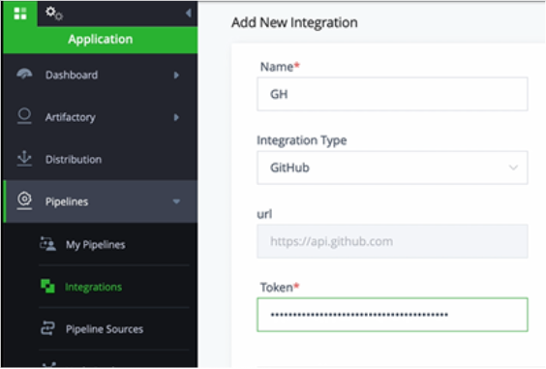This screenshot has height=369, width=546.
Task: Open the Administration gears icon
Action: [x=54, y=14]
